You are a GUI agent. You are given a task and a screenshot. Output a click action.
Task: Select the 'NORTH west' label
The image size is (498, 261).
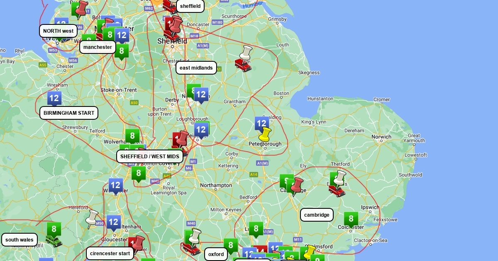[58, 31]
